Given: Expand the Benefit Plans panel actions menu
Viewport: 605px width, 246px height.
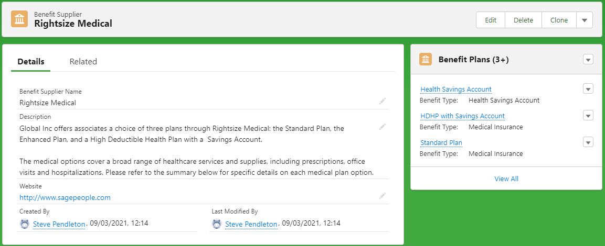Looking at the screenshot, I should [588, 60].
